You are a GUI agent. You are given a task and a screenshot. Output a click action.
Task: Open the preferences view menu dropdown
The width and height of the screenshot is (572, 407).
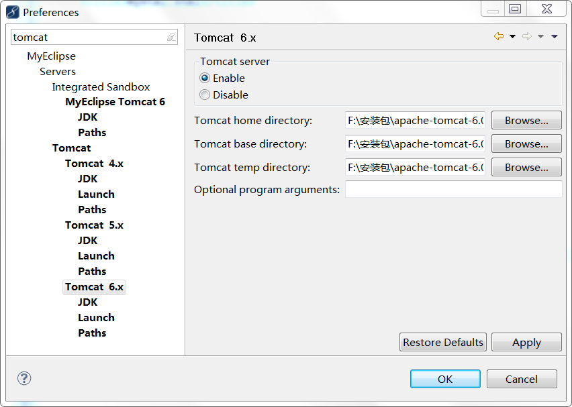pyautogui.click(x=555, y=36)
